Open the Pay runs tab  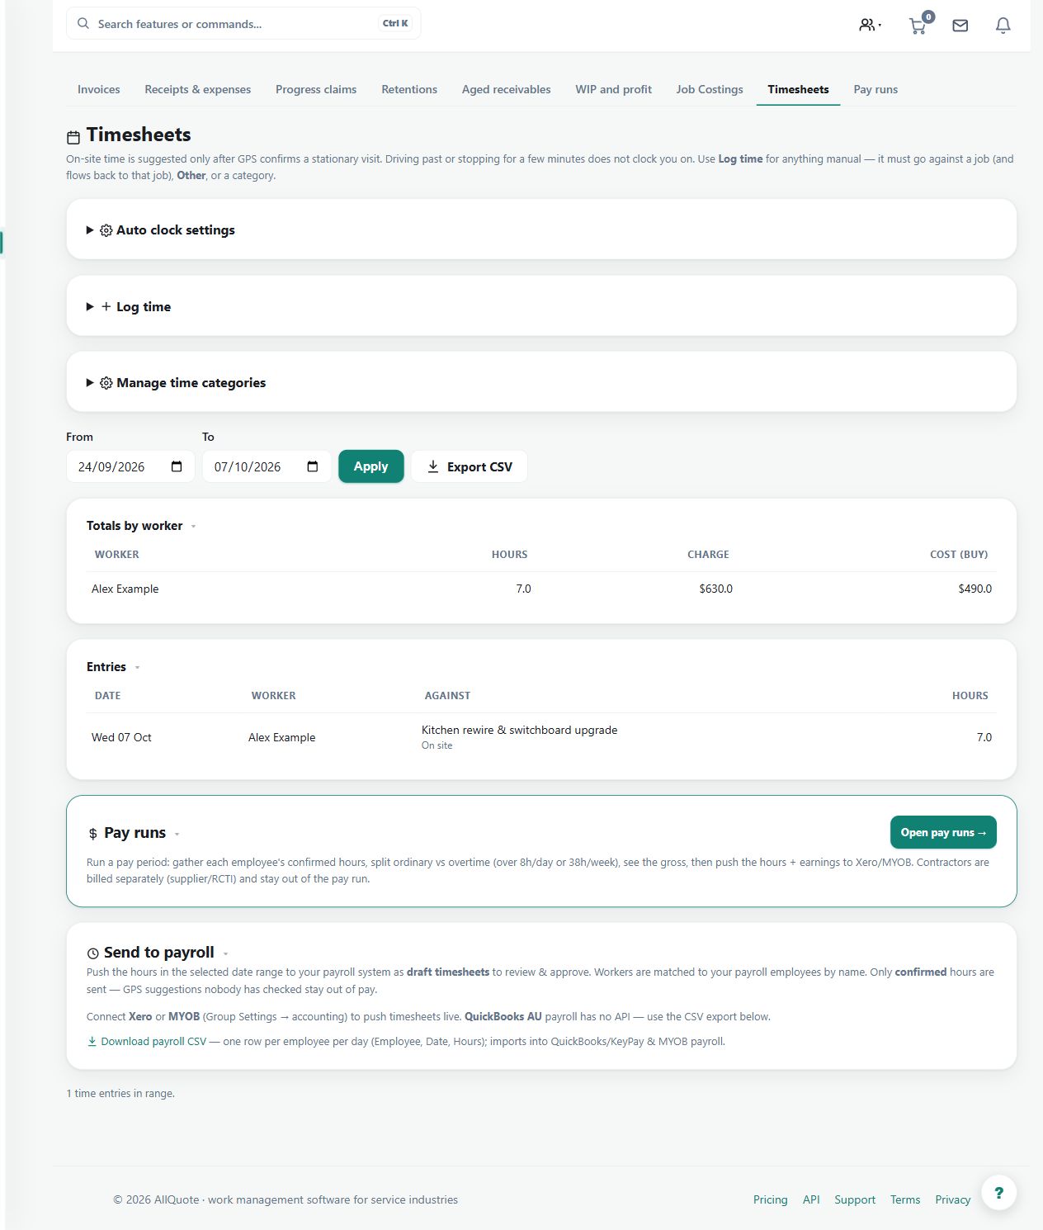(x=875, y=89)
